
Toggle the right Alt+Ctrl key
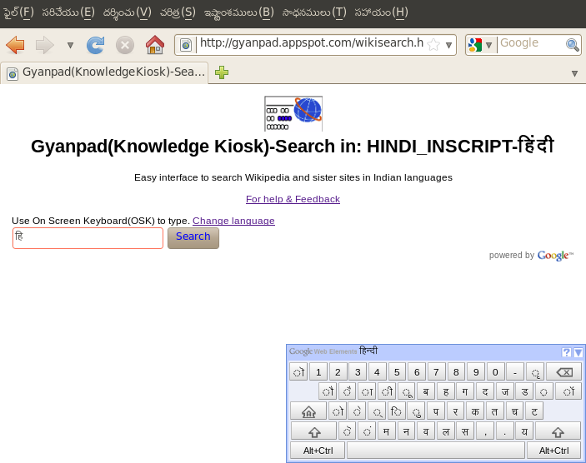point(553,451)
